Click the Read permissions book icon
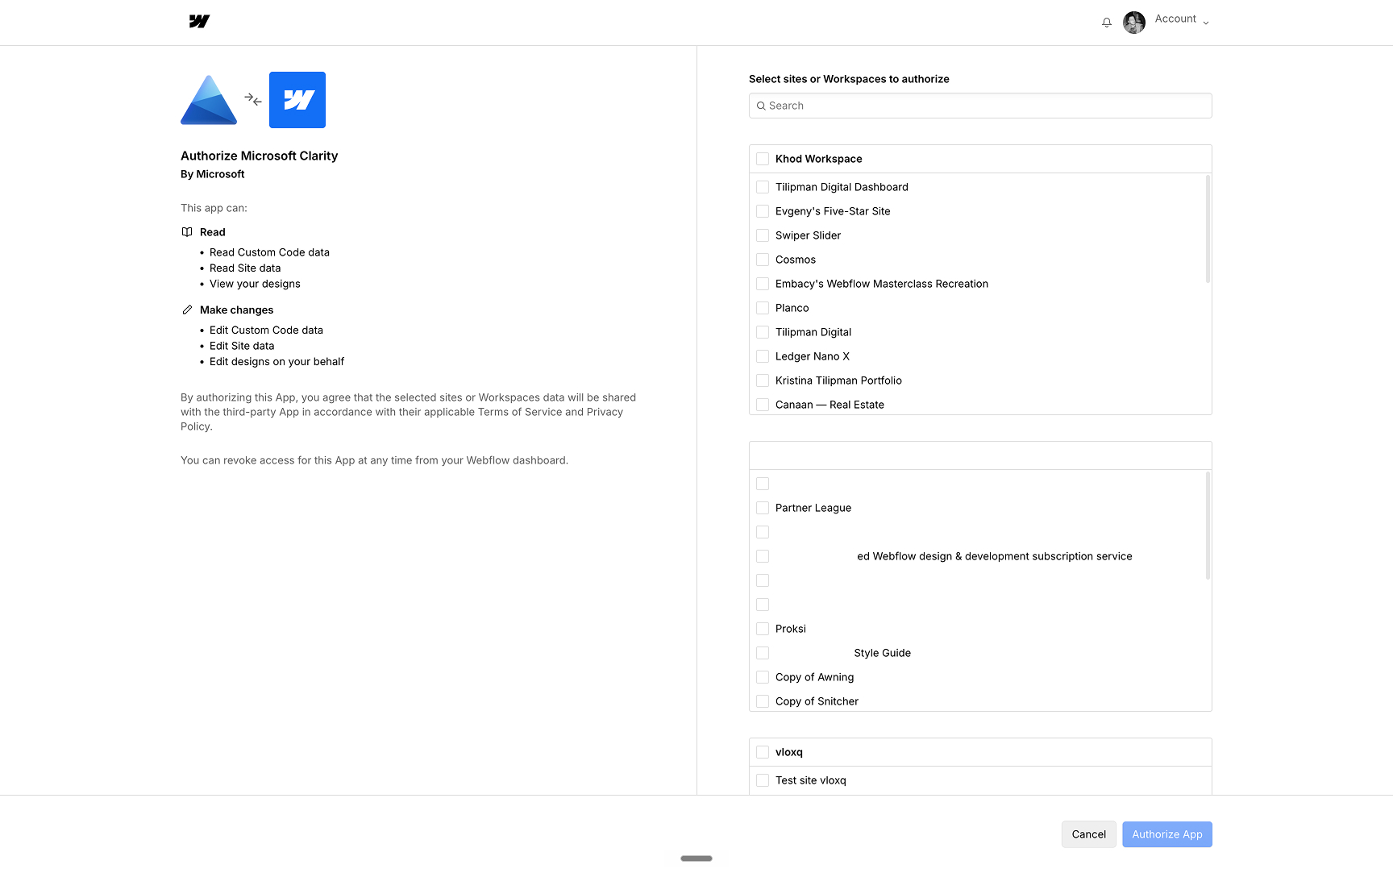 187,232
